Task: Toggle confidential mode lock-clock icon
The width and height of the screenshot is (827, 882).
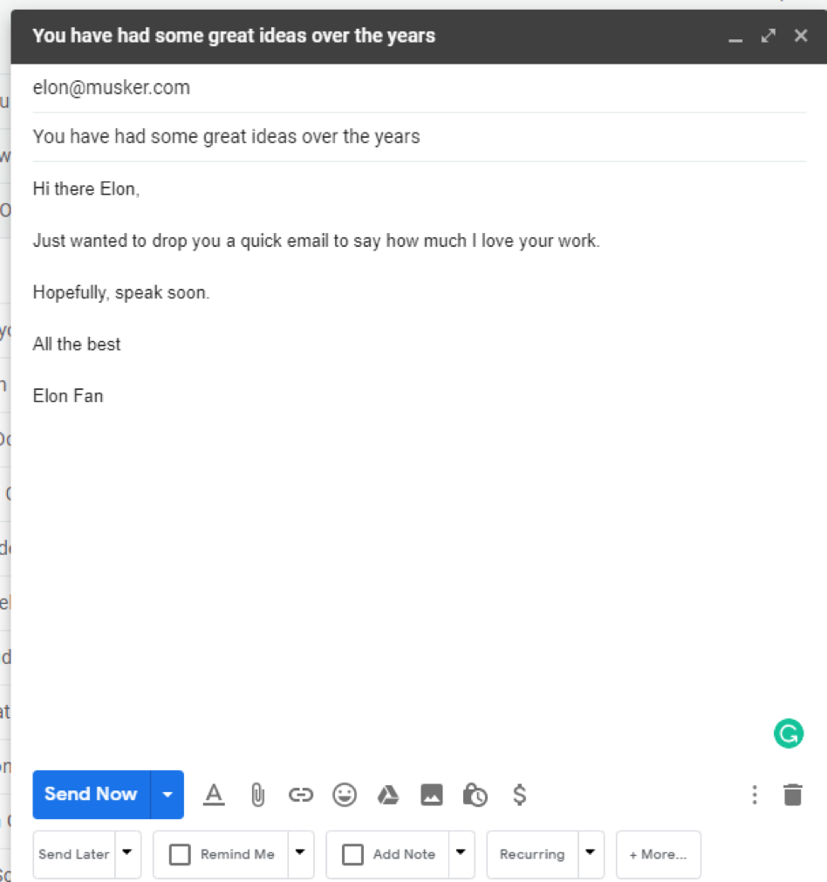Action: tap(475, 795)
